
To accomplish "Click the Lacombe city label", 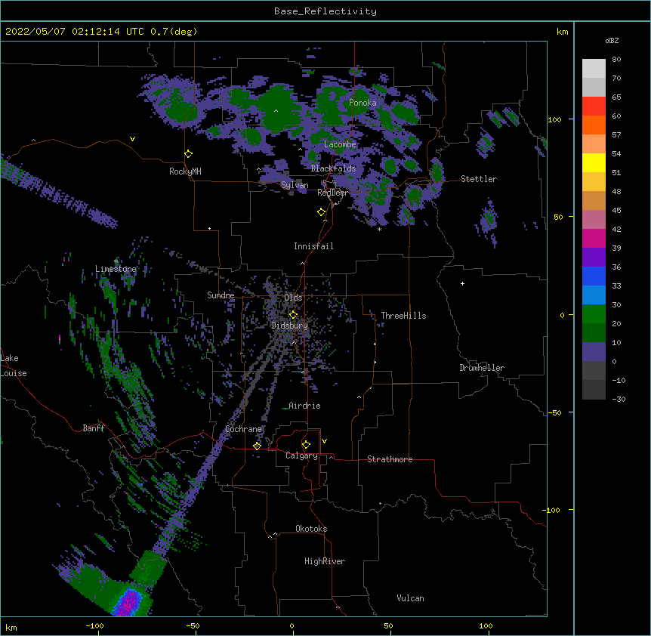I will pos(340,144).
